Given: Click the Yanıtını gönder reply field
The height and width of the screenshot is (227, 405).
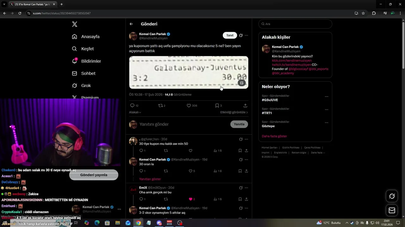Looking at the screenshot, I should point(184,124).
